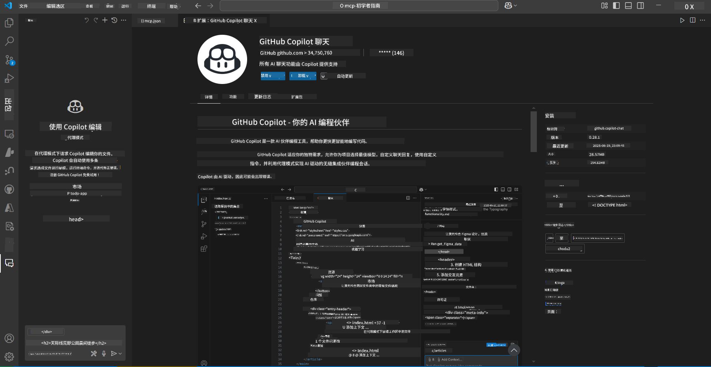Open the chat send options dropdown chevron
The image size is (711, 367).
(x=120, y=354)
